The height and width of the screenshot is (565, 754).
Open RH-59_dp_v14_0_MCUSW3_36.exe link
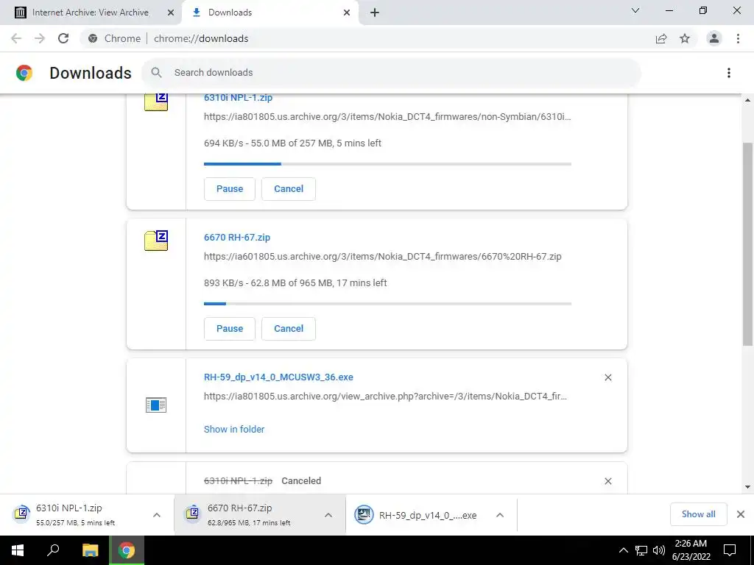[278, 377]
